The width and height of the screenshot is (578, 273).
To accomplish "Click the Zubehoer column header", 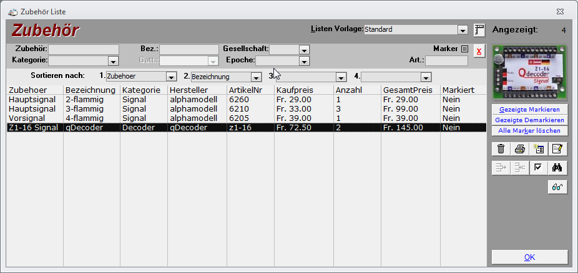I will click(x=35, y=90).
